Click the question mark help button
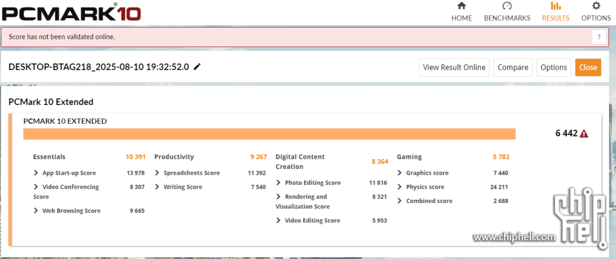The height and width of the screenshot is (259, 616). click(598, 37)
